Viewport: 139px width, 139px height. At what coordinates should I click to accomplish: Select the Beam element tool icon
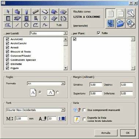pyautogui.click(x=36, y=12)
